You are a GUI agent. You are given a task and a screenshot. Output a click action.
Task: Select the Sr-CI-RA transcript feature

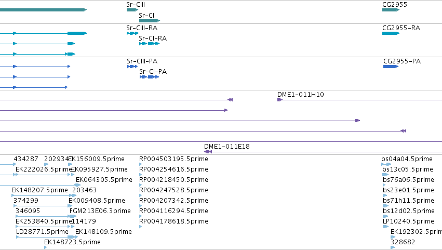click(x=150, y=44)
